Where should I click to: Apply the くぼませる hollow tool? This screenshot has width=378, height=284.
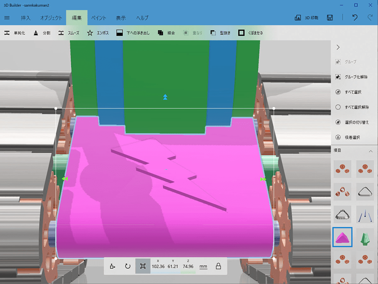point(250,33)
